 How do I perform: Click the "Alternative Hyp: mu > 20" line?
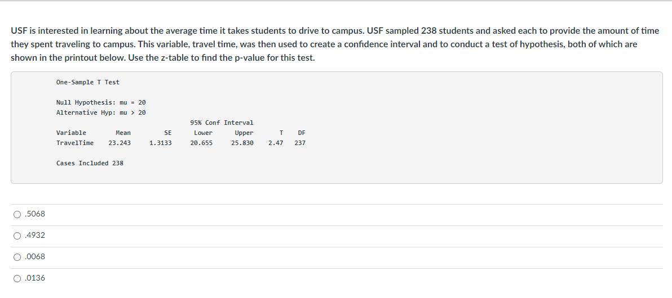101,112
